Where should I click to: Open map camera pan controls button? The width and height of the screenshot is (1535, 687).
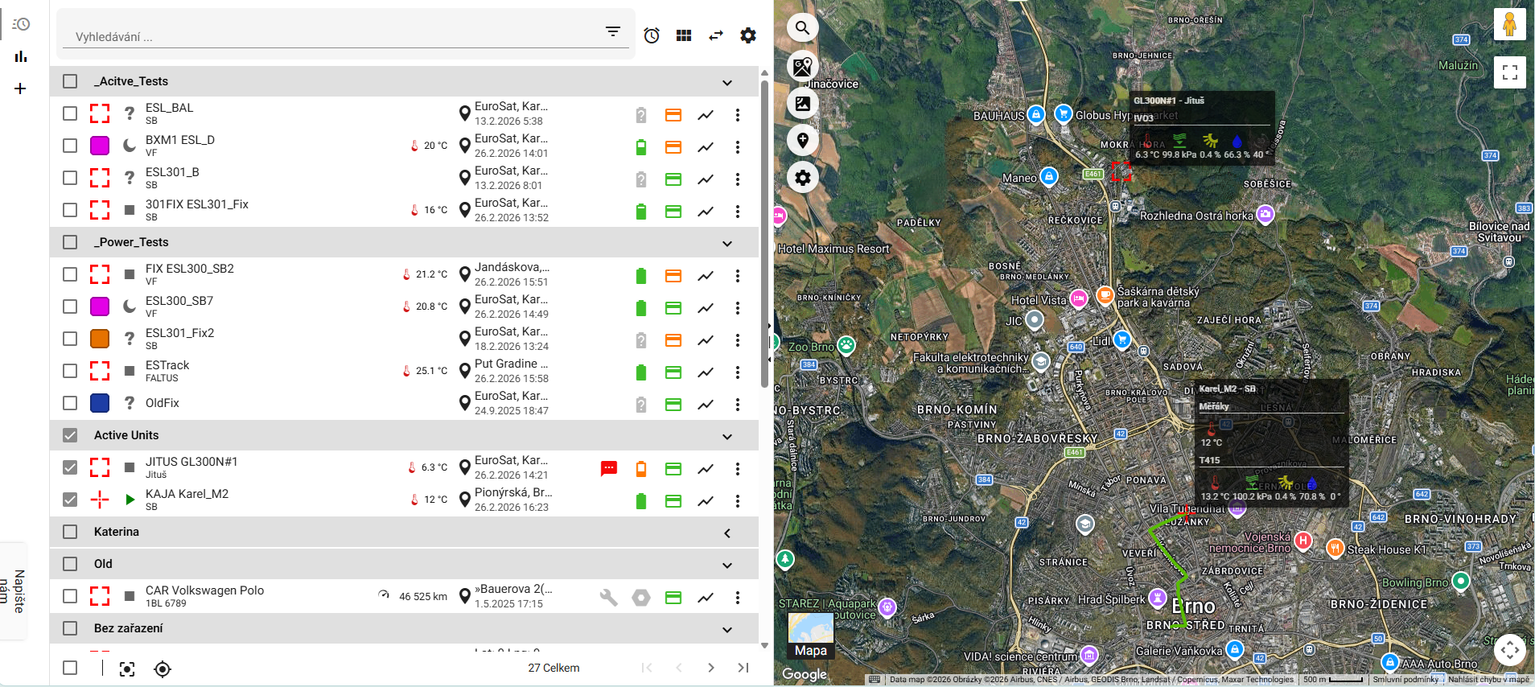point(1509,649)
